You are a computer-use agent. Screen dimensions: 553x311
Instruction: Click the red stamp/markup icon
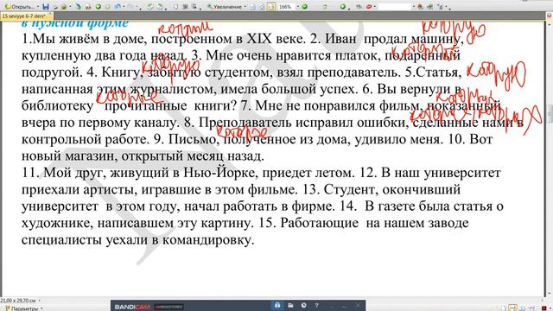coord(369,7)
